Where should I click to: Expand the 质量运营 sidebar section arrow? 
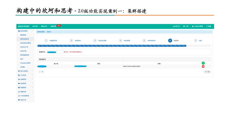[x=32, y=91]
